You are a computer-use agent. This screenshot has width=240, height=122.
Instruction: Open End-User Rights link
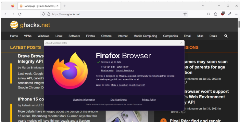click(x=119, y=100)
